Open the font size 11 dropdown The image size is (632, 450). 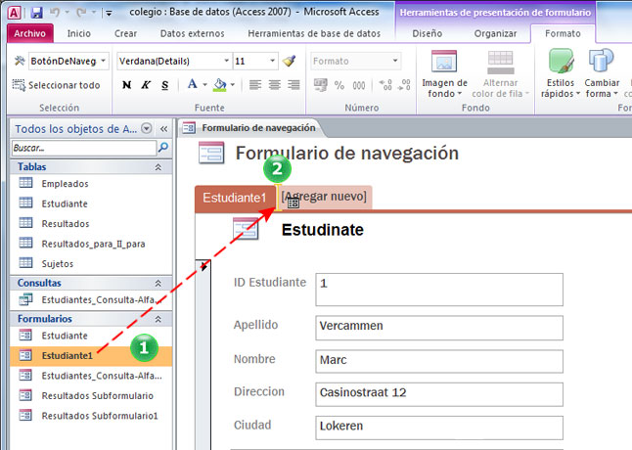point(273,61)
